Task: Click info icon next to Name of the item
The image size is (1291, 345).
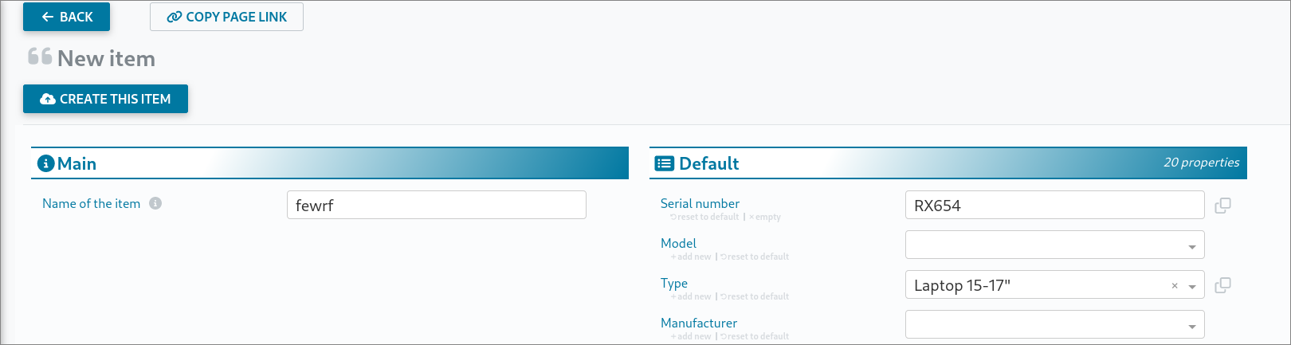Action: pyautogui.click(x=155, y=203)
